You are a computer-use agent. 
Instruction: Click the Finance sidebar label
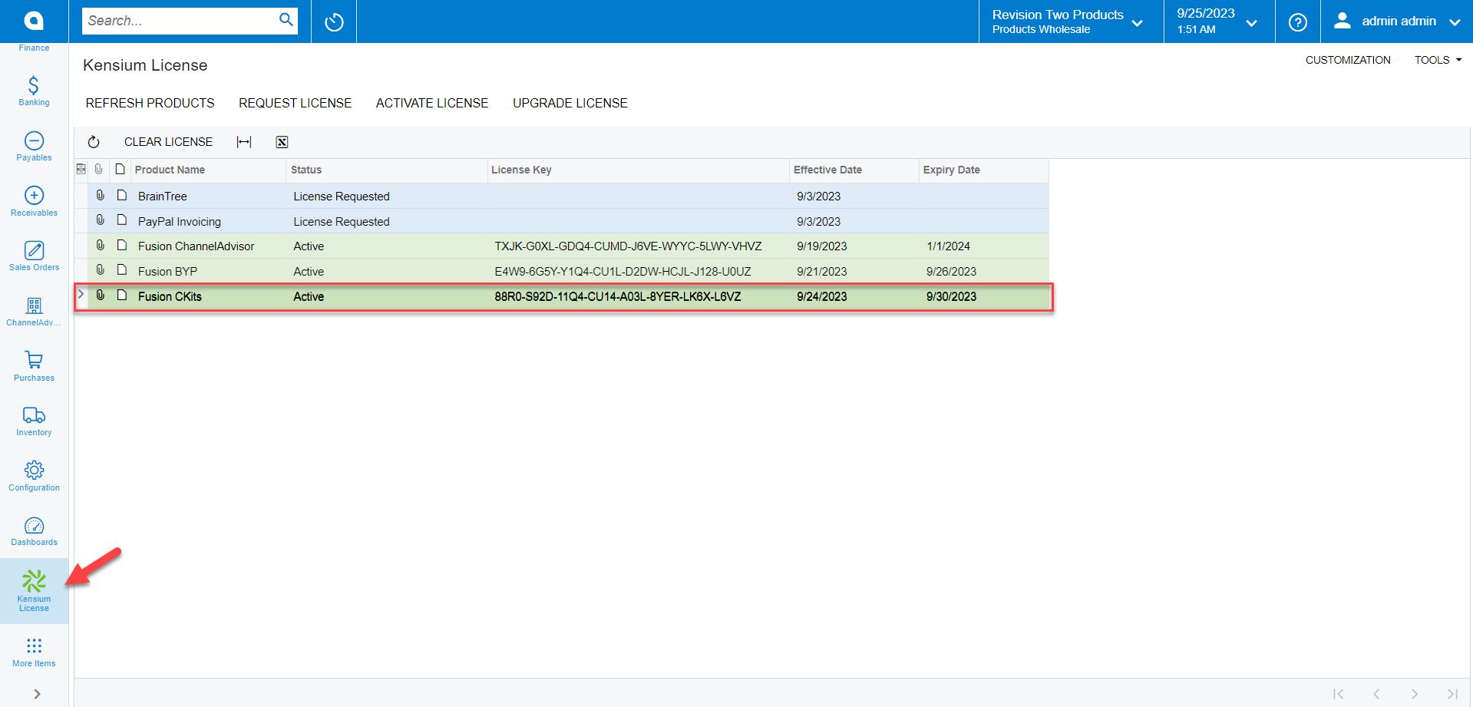pos(34,48)
